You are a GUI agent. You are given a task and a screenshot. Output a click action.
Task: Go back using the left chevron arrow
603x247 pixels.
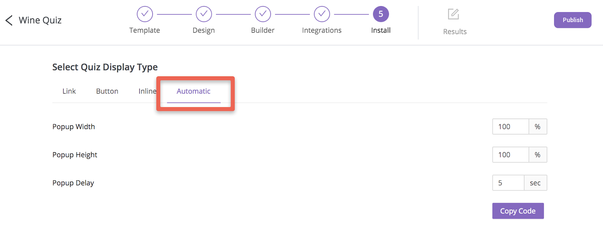pos(9,20)
